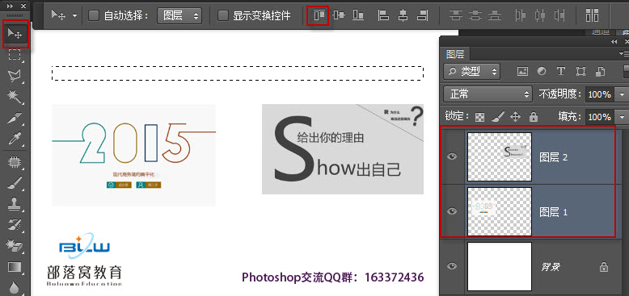Align layers by horizontal centers

tap(403, 15)
